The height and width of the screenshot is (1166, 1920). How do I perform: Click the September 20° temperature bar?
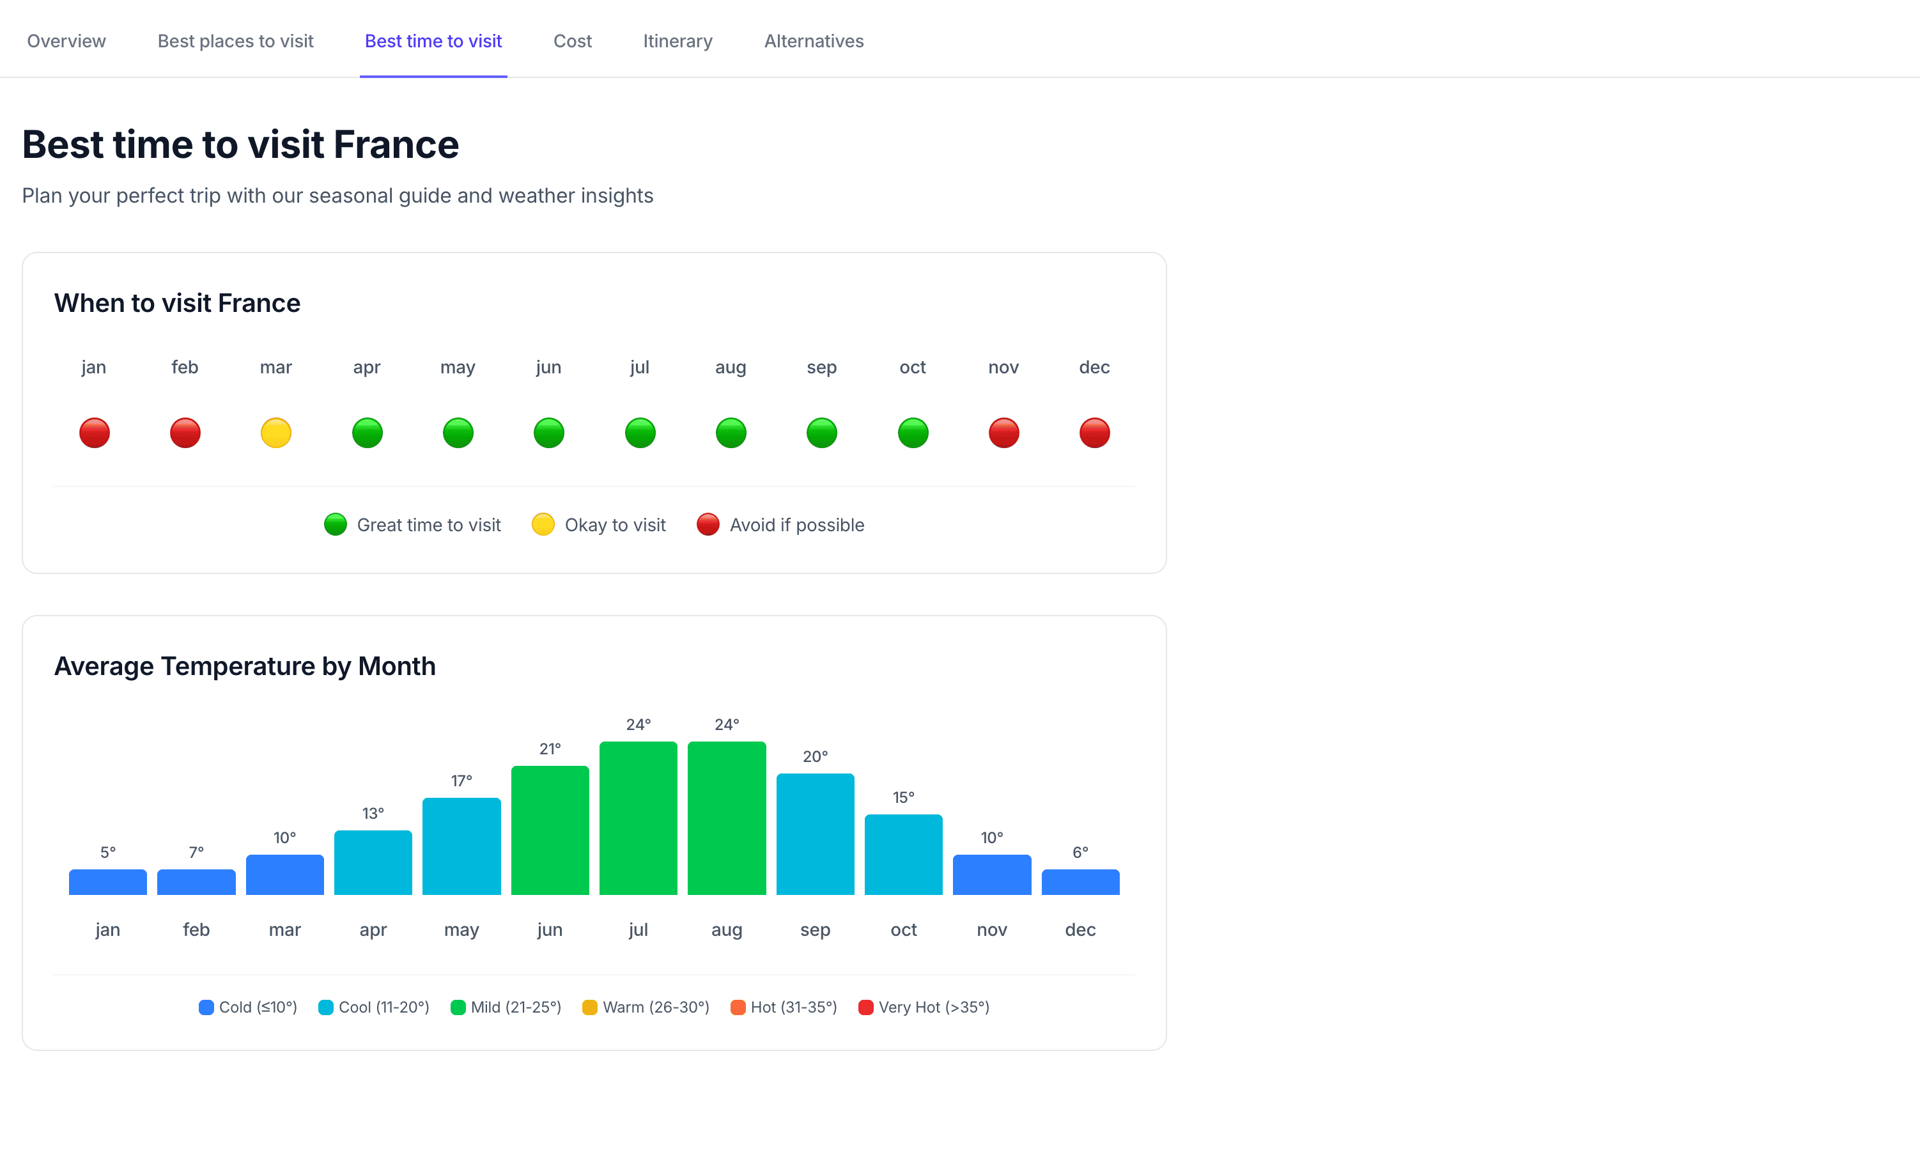coord(815,834)
